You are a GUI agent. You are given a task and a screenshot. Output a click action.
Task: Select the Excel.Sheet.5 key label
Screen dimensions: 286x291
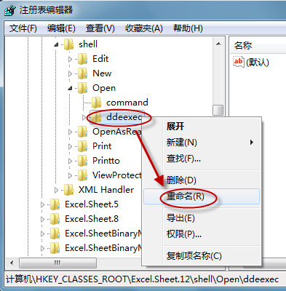[92, 204]
